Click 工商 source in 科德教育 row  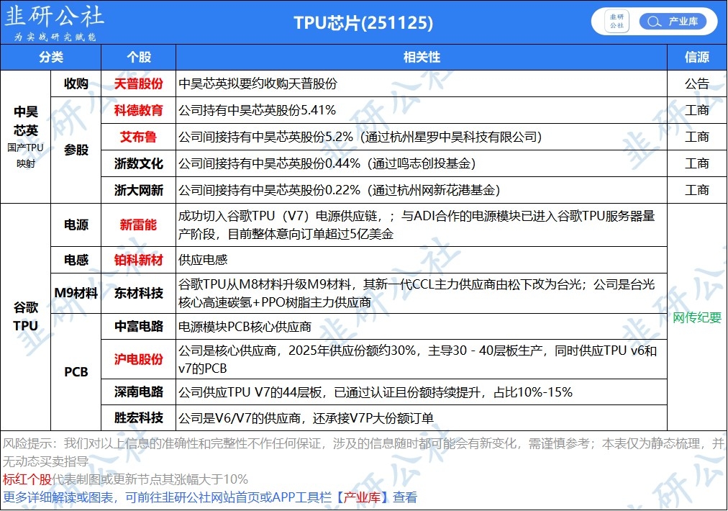point(697,110)
